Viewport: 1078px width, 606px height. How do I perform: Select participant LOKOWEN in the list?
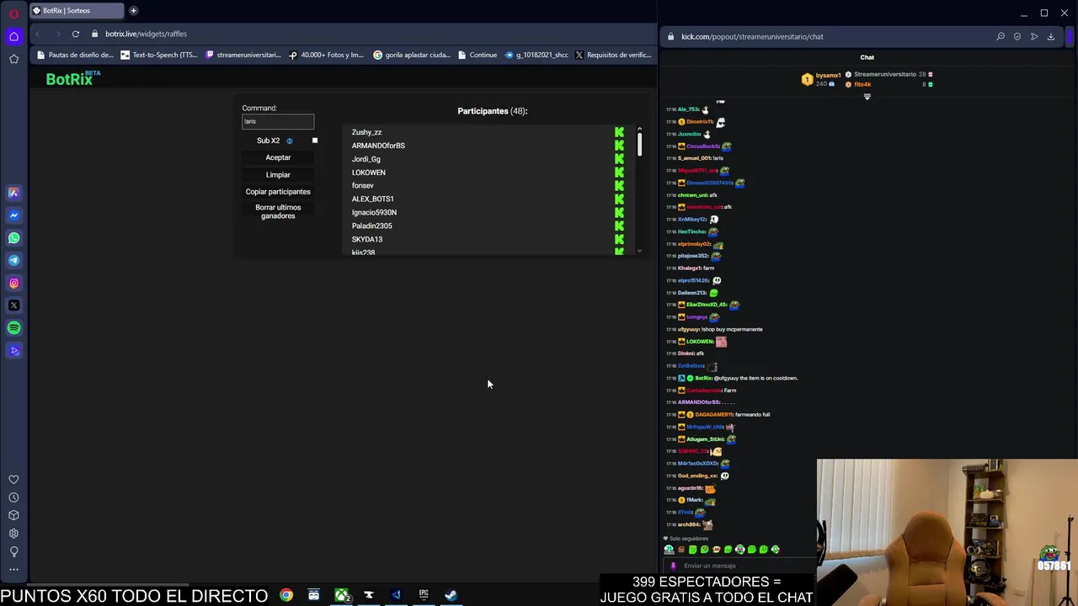click(x=368, y=173)
